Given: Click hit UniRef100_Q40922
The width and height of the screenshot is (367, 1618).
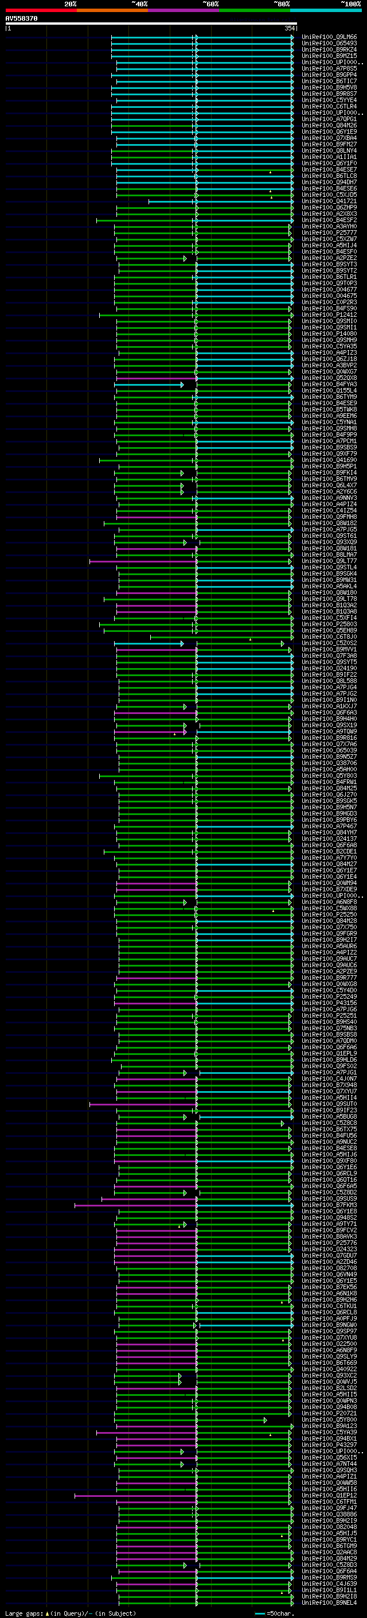Looking at the screenshot, I should click(329, 1370).
